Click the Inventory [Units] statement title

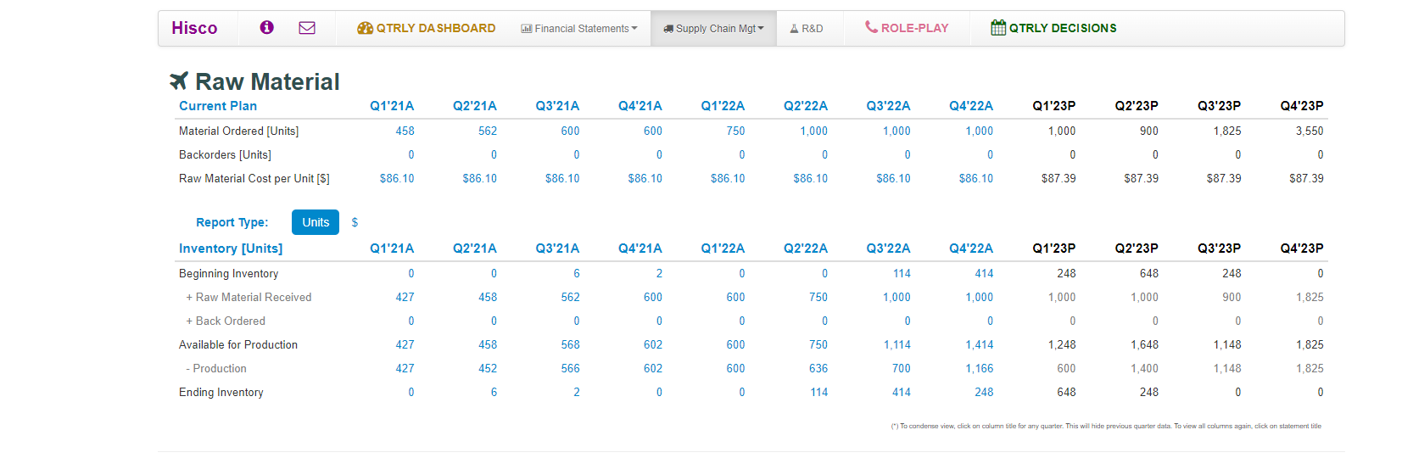(231, 249)
